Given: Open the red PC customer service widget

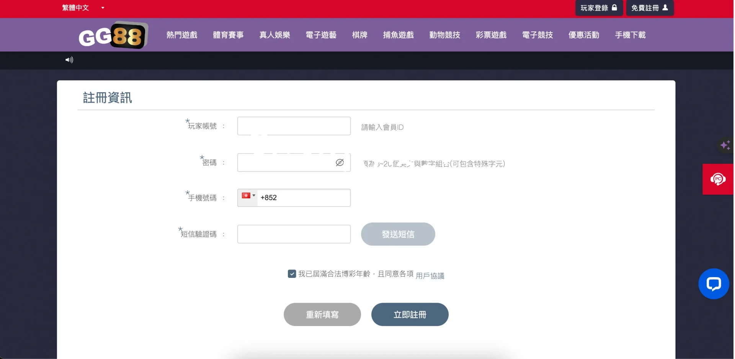Looking at the screenshot, I should tap(718, 179).
